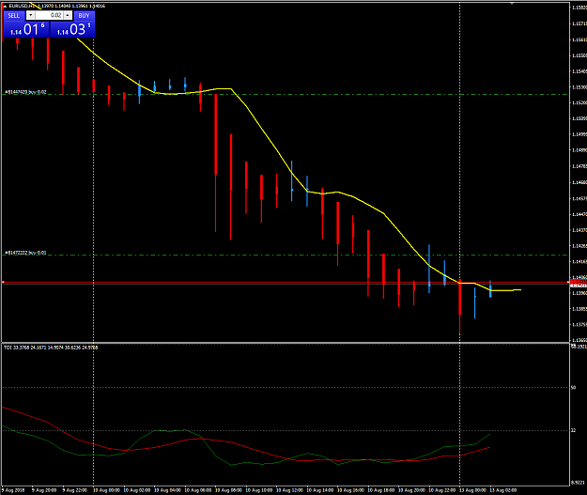Click the 0.02 volume input field

(49, 15)
